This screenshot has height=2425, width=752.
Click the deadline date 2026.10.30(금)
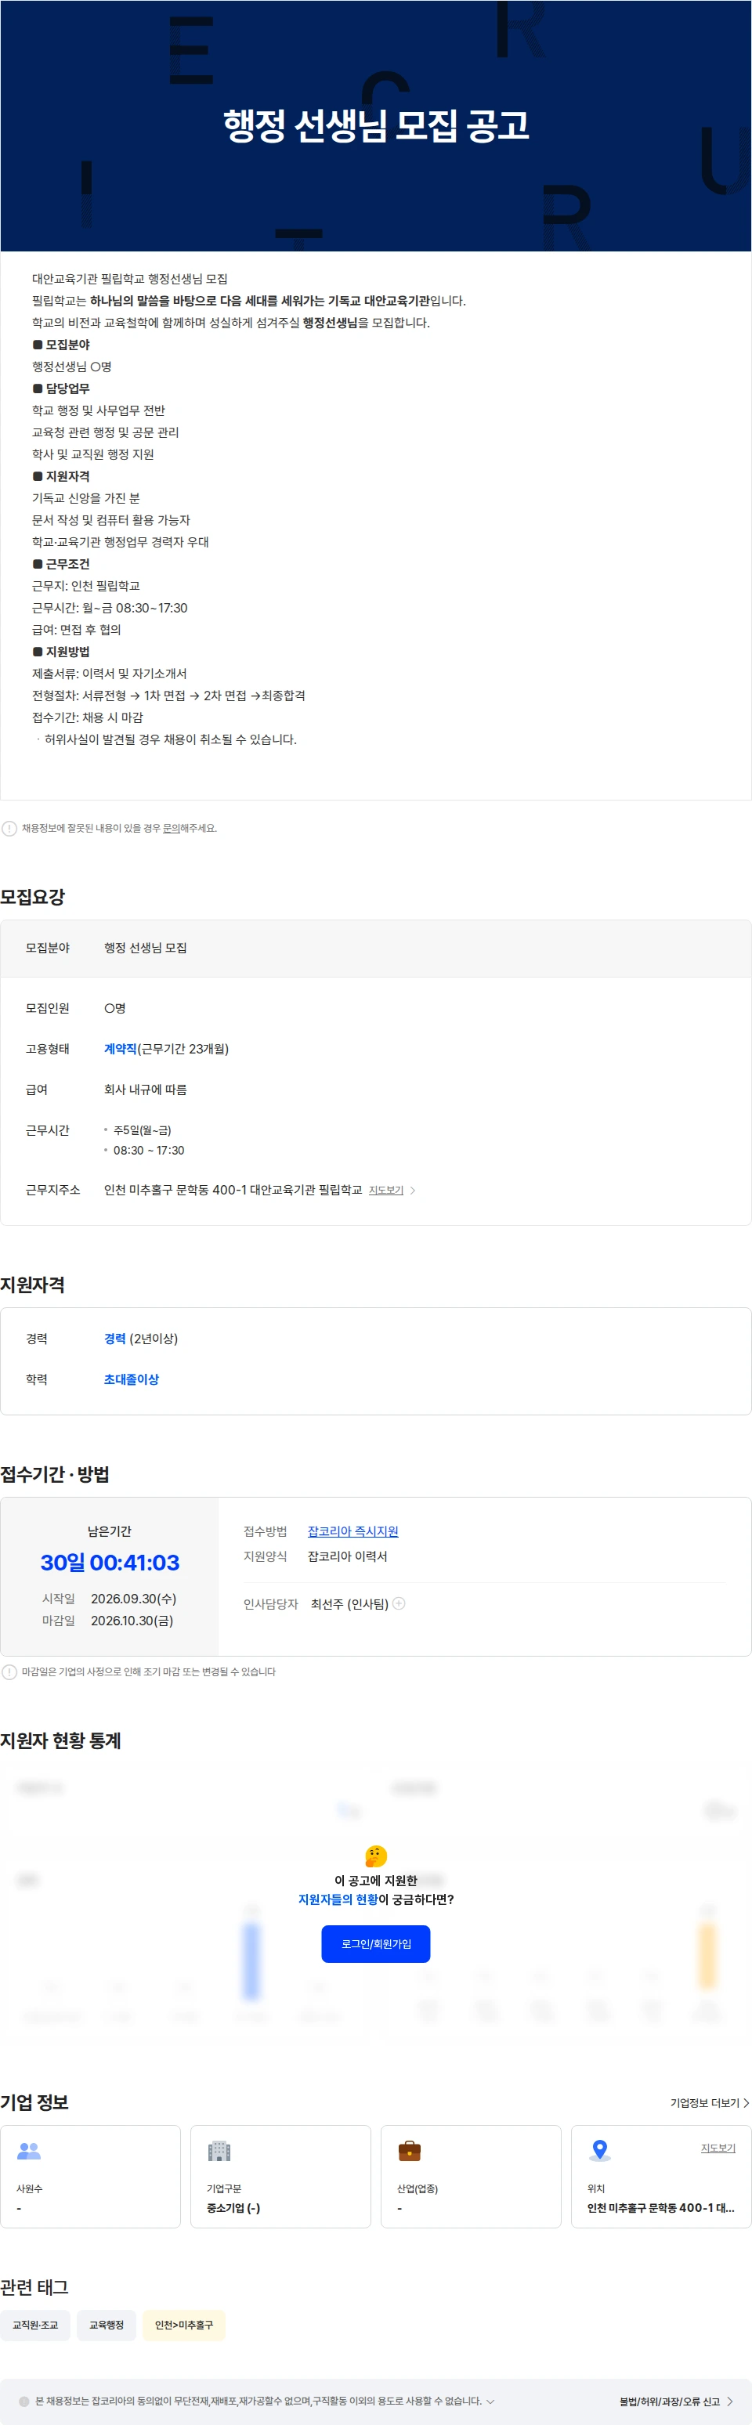132,1621
